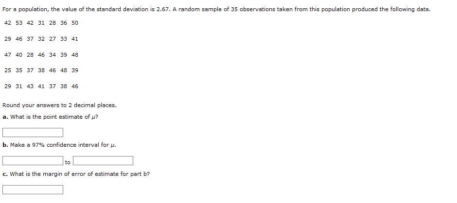Viewport: 457px width, 203px height.
Task: Select the confidence interval upper bound field
Action: [x=103, y=160]
